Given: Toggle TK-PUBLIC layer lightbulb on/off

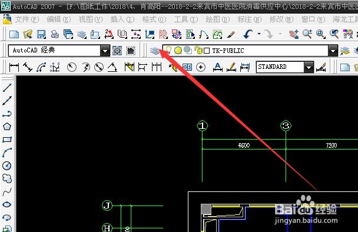Looking at the screenshot, I should pyautogui.click(x=168, y=50).
